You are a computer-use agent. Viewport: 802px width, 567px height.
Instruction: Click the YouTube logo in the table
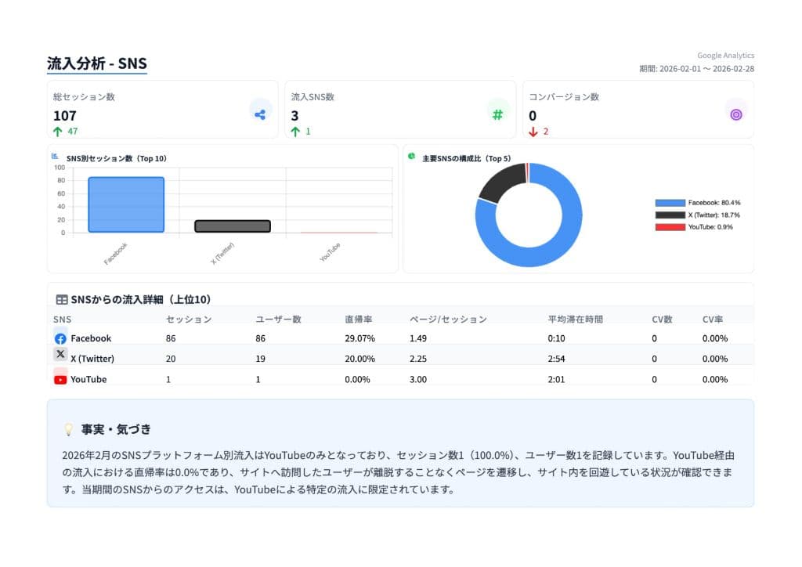pyautogui.click(x=60, y=379)
